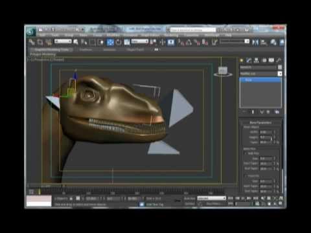The width and height of the screenshot is (311, 233).
Task: Click Configure Modifier Sets icon below stack
Action: (x=277, y=112)
